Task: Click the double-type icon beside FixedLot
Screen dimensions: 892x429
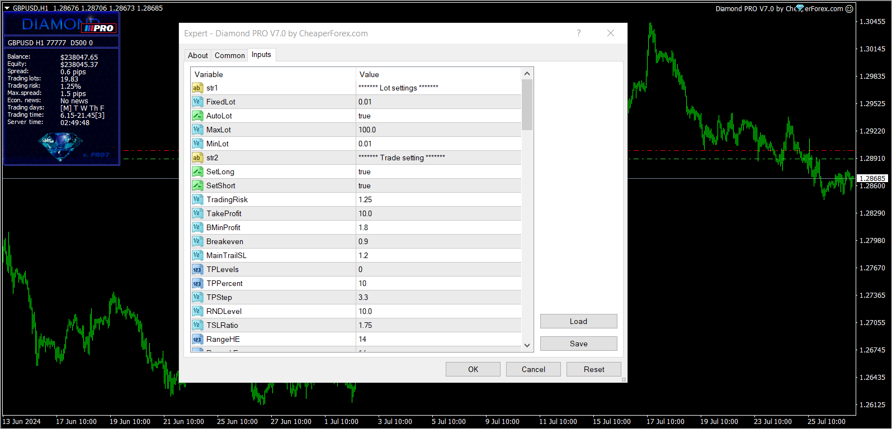Action: click(197, 102)
